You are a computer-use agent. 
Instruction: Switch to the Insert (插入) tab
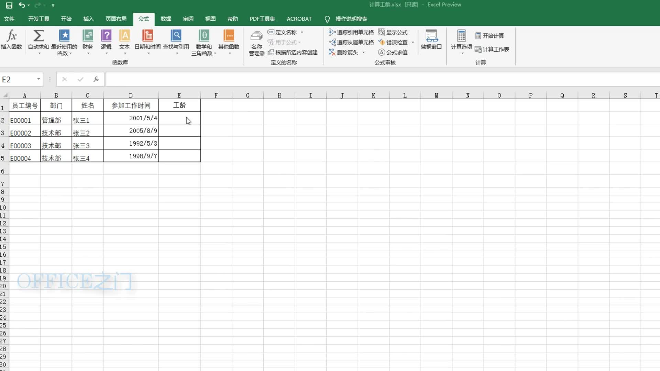(89, 19)
